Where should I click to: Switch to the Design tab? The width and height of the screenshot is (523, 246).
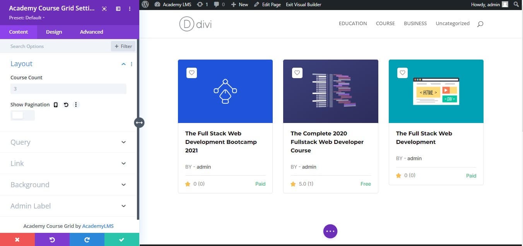[x=54, y=32]
